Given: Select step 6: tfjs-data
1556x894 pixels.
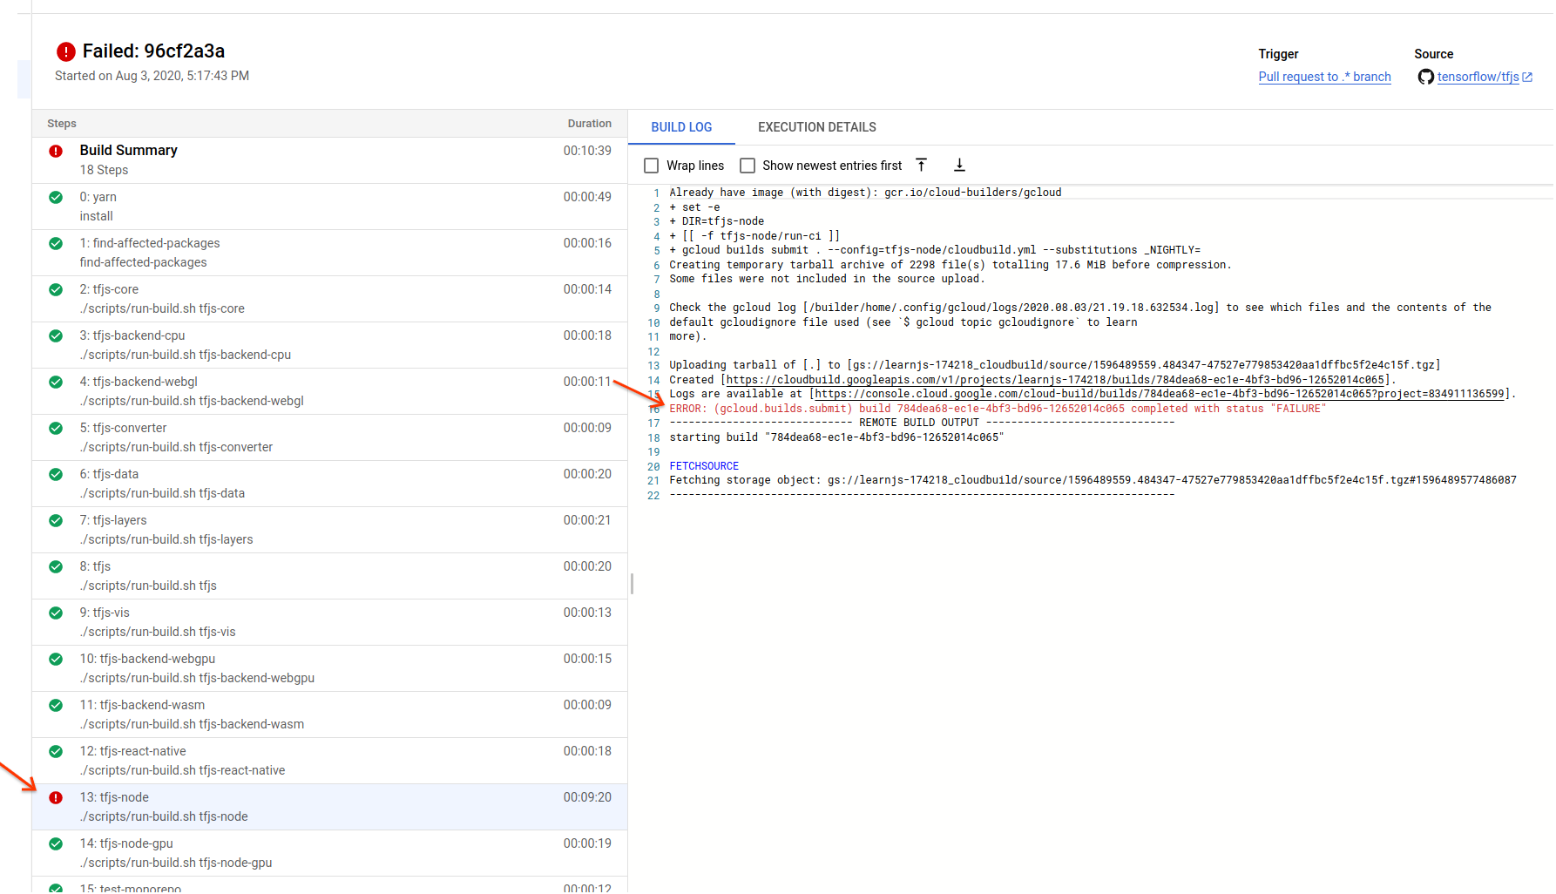Looking at the screenshot, I should tap(329, 484).
